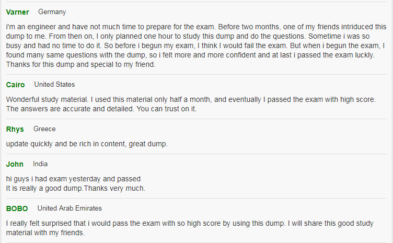Select the United States country label
The width and height of the screenshot is (393, 243).
click(54, 85)
